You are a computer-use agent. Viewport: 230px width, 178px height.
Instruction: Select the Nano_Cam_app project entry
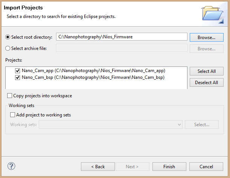coord(93,71)
